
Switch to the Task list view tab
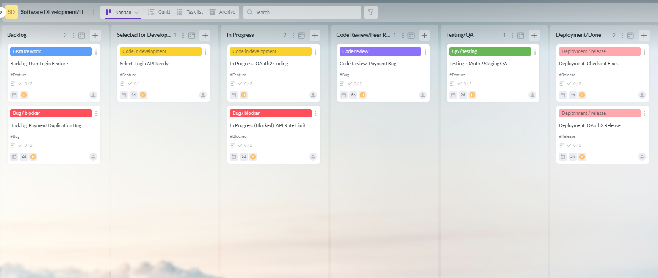190,12
